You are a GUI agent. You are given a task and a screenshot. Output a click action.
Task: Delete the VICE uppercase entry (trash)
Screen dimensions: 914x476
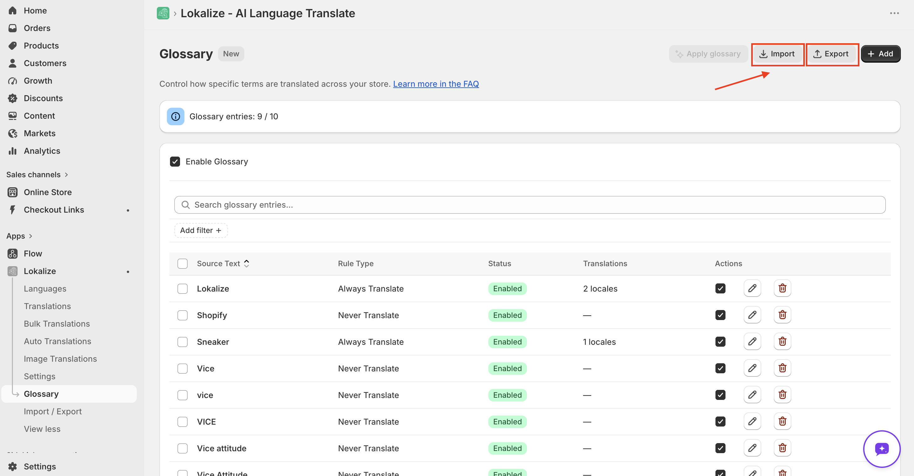pyautogui.click(x=782, y=422)
